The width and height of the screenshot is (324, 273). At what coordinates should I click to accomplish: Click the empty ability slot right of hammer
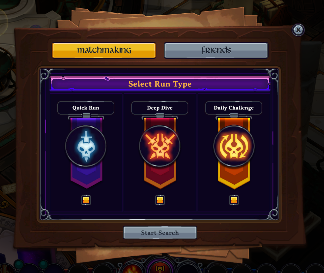187,268
